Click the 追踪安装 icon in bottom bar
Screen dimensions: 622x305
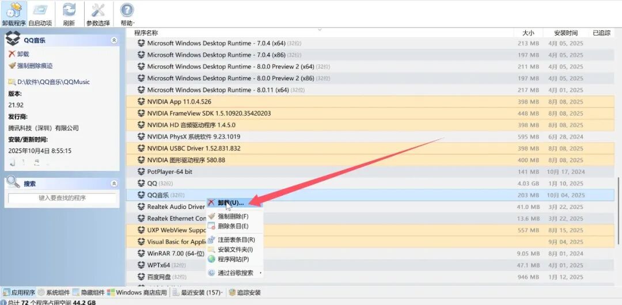[x=232, y=293]
